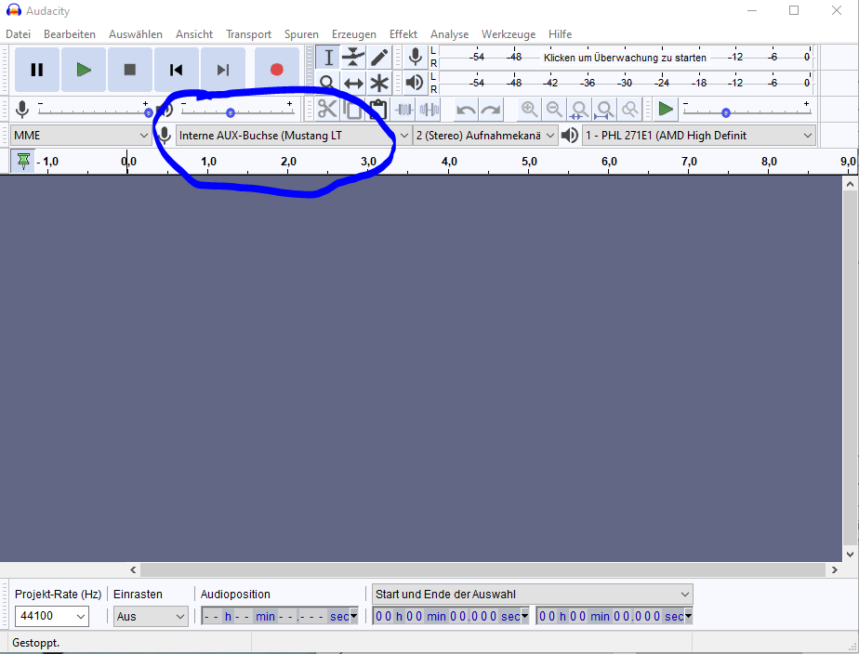Click the Pause transport button
Screen dimensions: 859x654
click(36, 70)
